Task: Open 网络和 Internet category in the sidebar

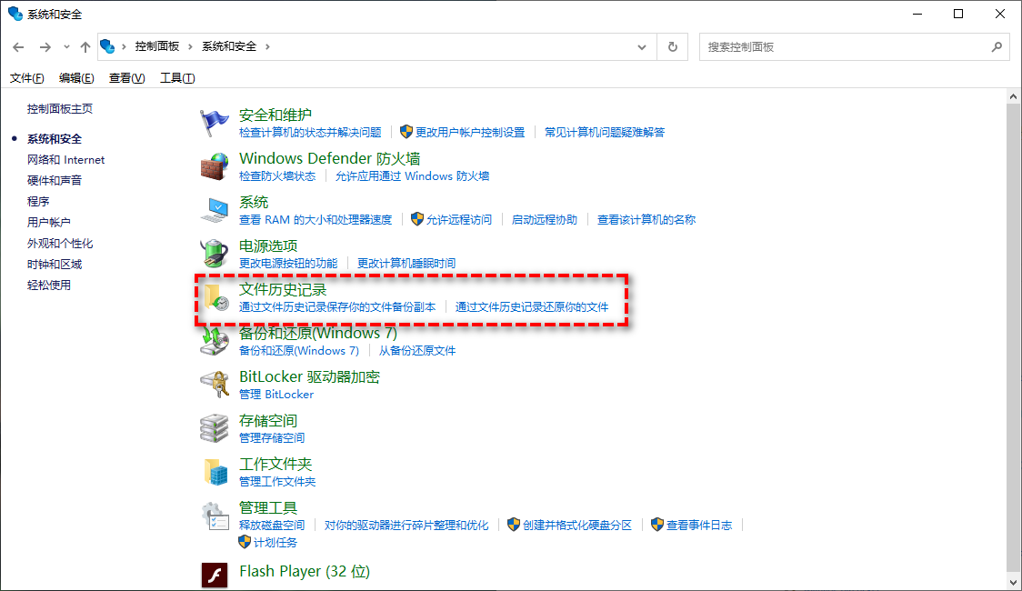Action: coord(65,160)
